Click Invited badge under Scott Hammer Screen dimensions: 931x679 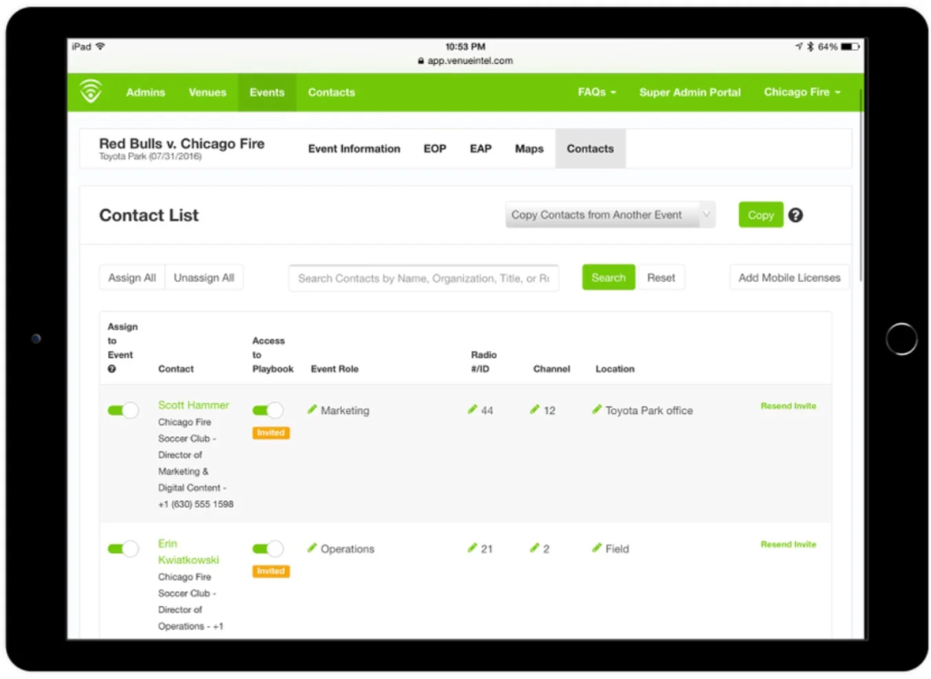[x=271, y=433]
